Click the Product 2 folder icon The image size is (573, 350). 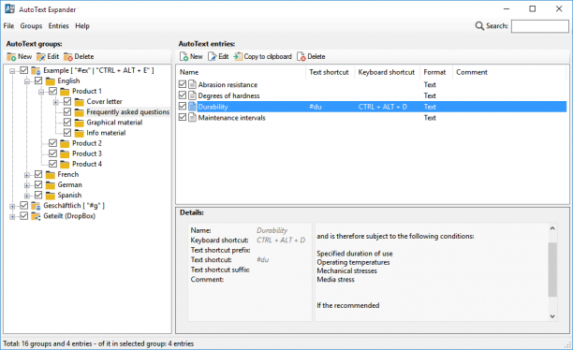coord(65,143)
